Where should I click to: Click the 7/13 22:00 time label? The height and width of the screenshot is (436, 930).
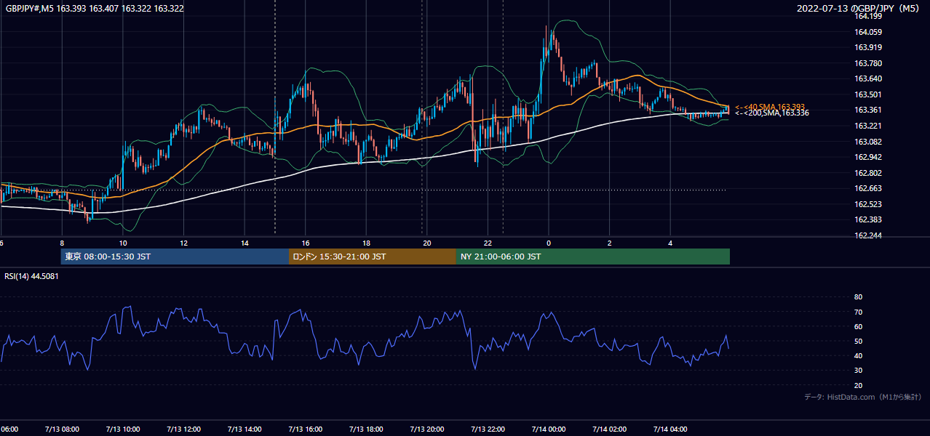coord(488,429)
